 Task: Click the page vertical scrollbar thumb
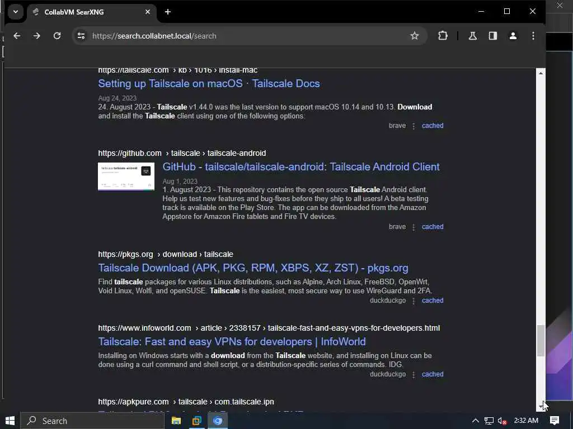pyautogui.click(x=541, y=340)
